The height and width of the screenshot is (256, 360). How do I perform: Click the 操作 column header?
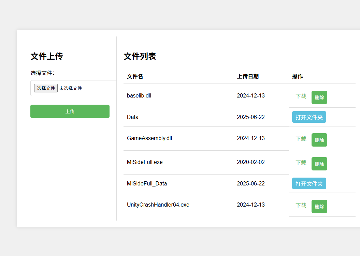click(x=297, y=76)
